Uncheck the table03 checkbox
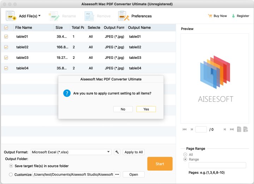Image resolution: width=254 pixels, height=184 pixels. [6, 57]
